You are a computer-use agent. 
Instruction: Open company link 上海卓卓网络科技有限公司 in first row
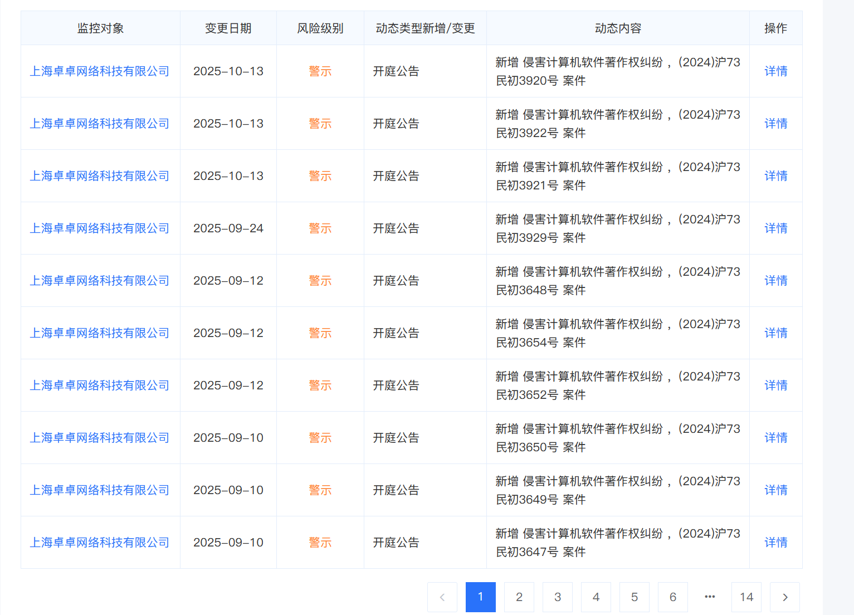tap(99, 71)
